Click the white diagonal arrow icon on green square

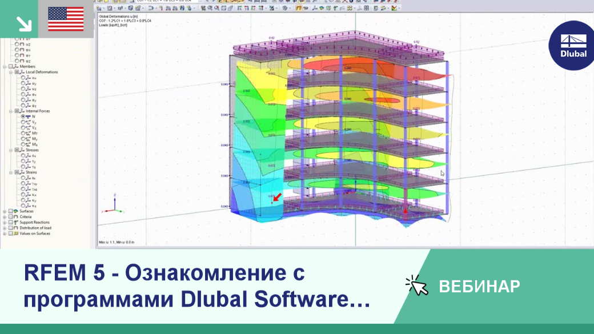pyautogui.click(x=24, y=24)
